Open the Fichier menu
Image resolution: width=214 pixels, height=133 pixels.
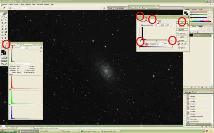point(5,5)
